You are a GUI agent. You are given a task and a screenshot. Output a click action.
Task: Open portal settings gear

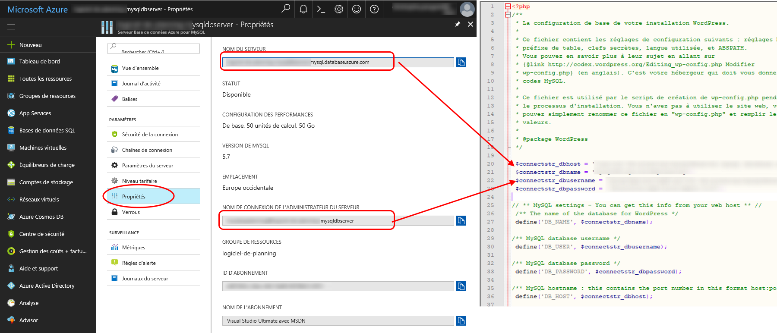pyautogui.click(x=339, y=9)
